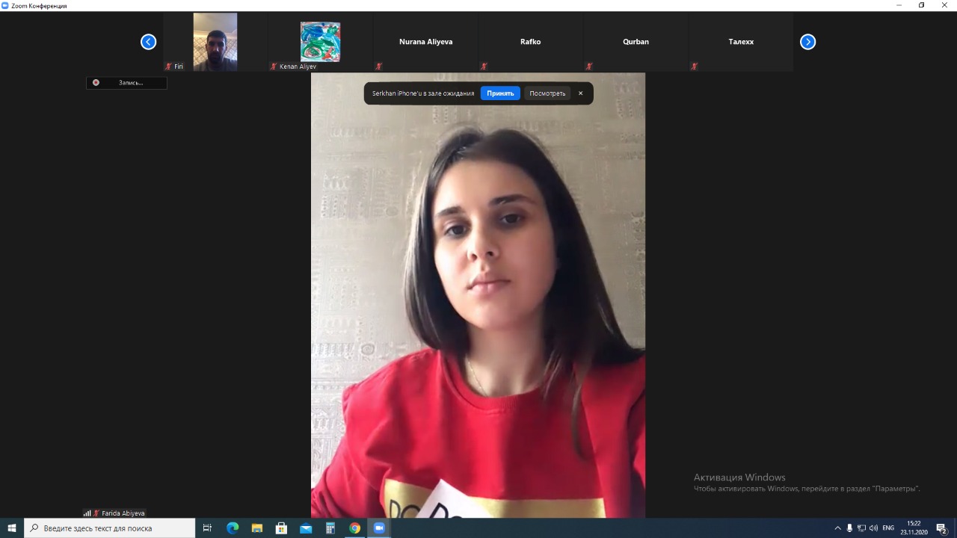Dismiss the waiting room notification with X
This screenshot has height=538, width=957.
(580, 93)
